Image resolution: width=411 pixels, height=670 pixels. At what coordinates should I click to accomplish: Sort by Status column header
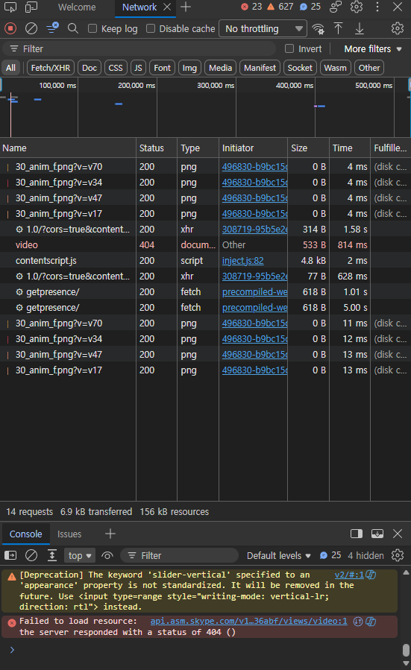coord(157,148)
